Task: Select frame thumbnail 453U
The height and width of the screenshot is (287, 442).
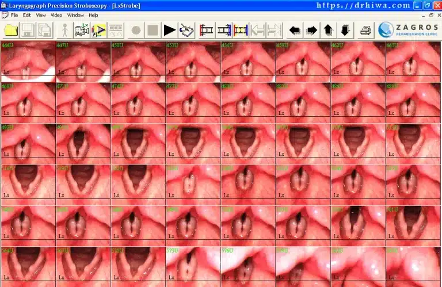Action: pos(193,62)
